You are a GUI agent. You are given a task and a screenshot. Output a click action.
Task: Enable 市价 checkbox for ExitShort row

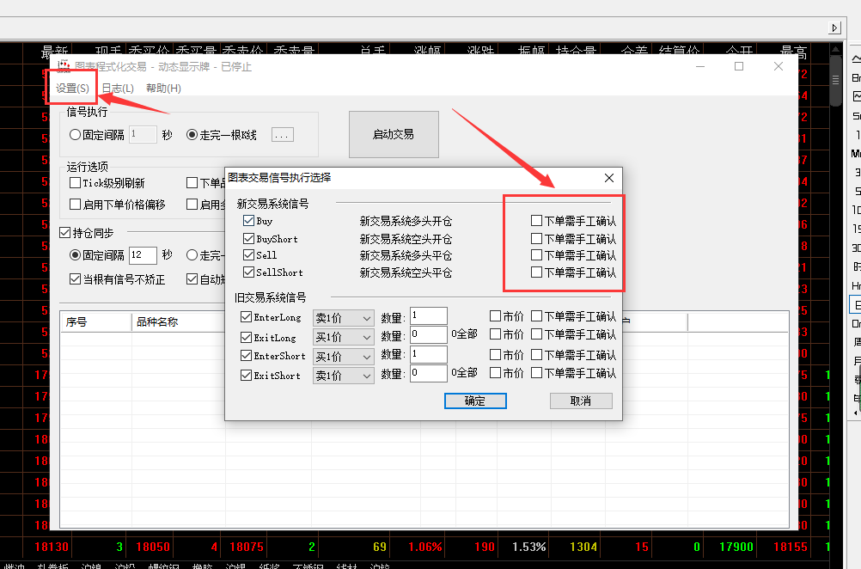point(495,373)
